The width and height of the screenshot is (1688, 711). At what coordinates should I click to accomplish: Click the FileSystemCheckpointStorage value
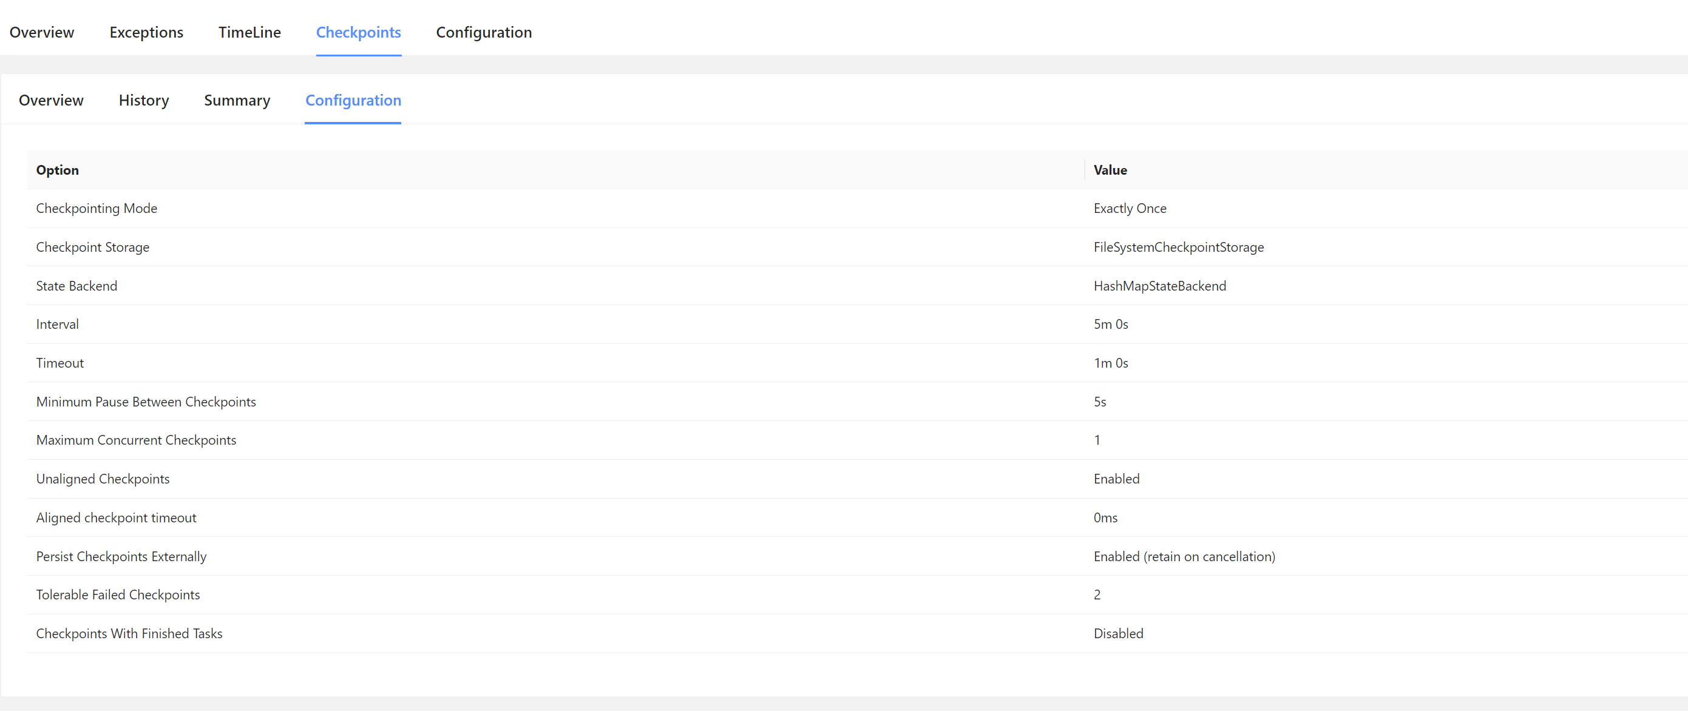pos(1178,247)
